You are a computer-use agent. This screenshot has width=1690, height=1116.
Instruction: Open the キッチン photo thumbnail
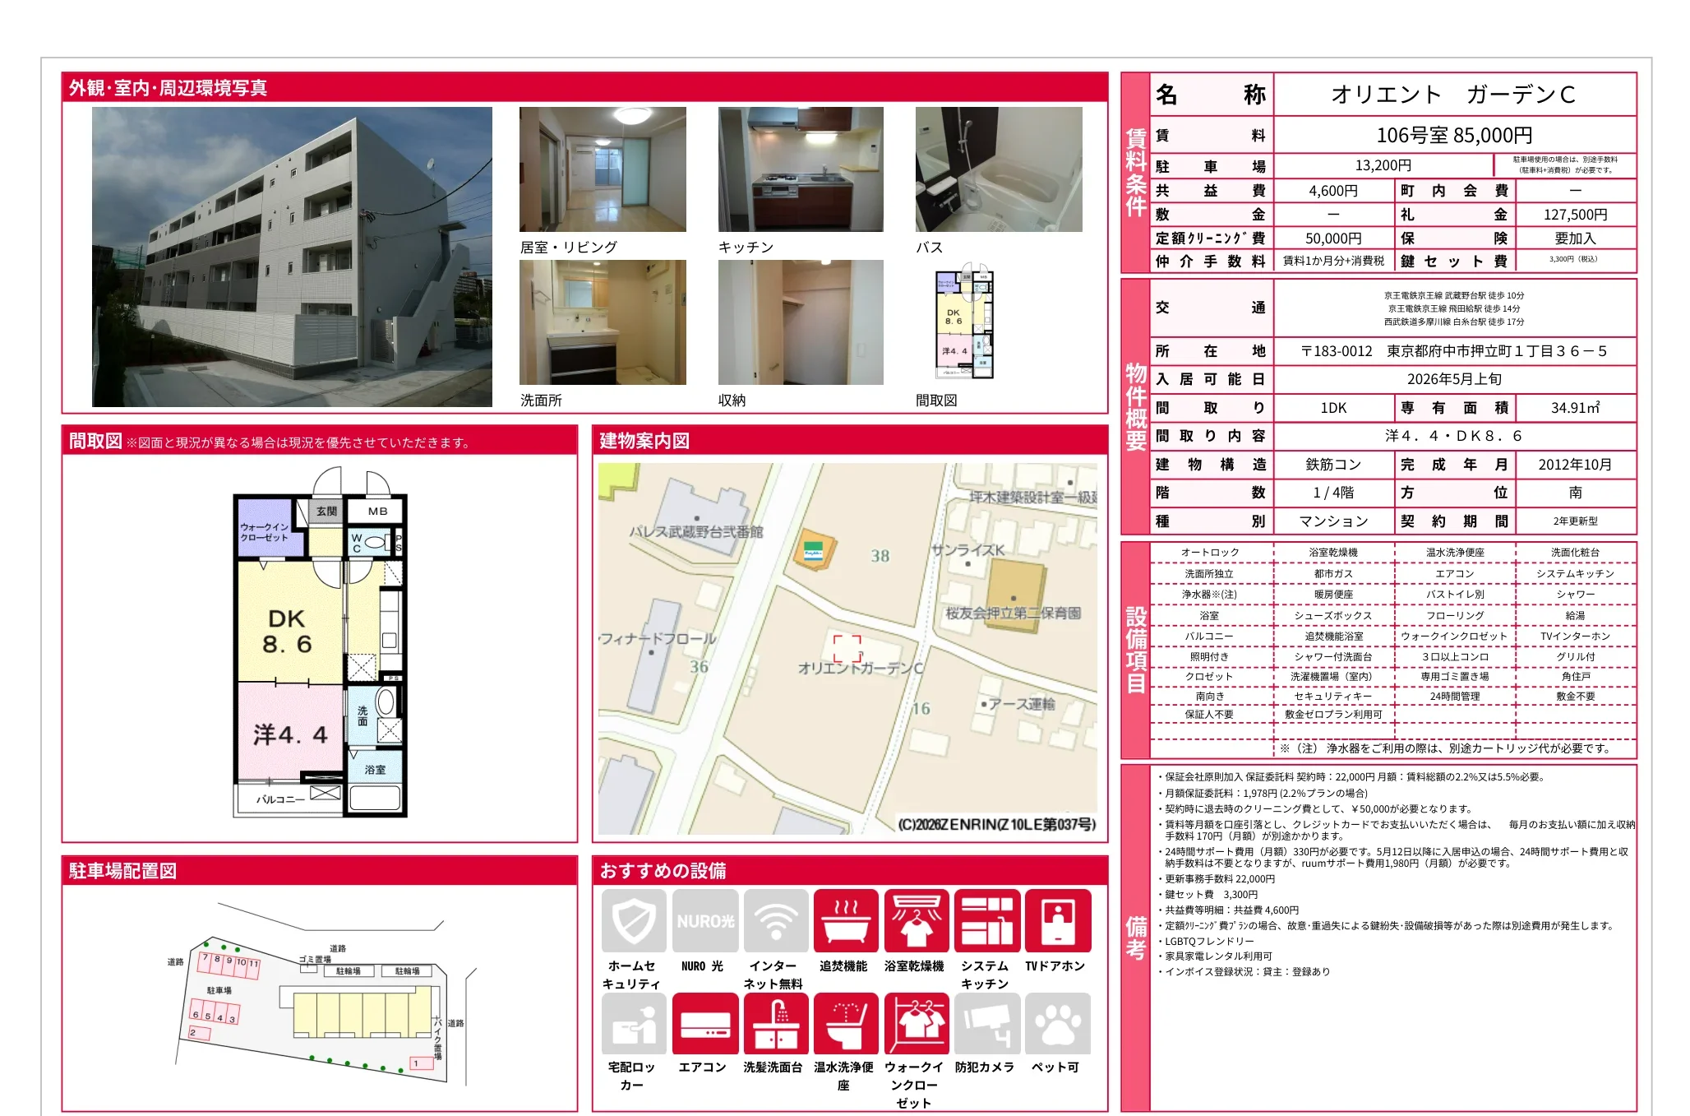click(801, 169)
